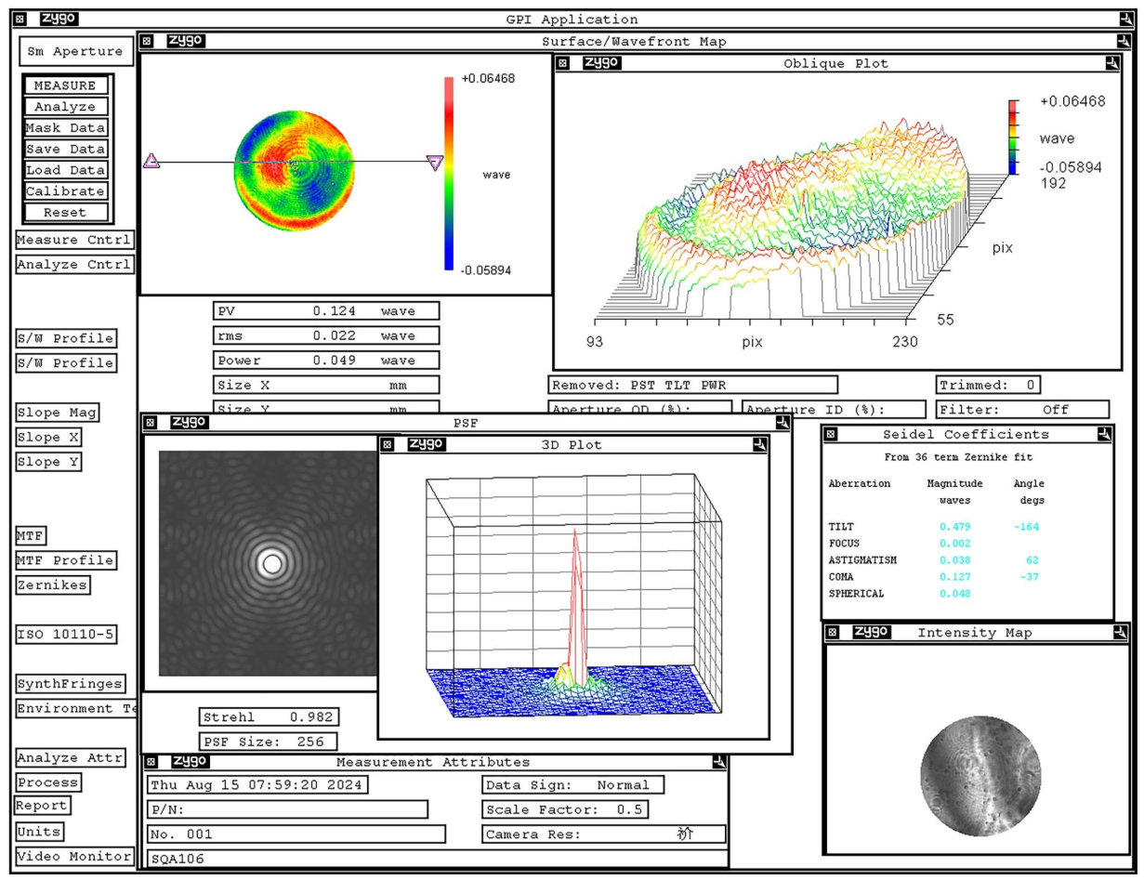Click the wavefront map color scale bar
This screenshot has height=880, width=1144.
tap(449, 174)
